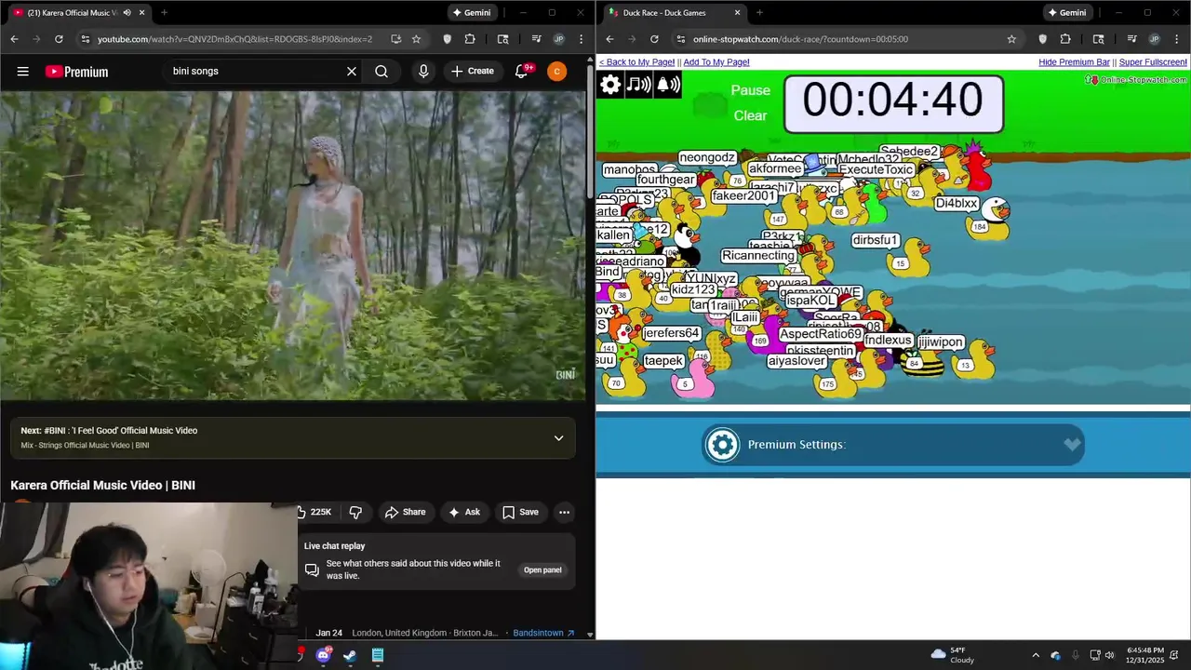Click the Add To My Page link
This screenshot has height=670, width=1191.
tap(716, 62)
